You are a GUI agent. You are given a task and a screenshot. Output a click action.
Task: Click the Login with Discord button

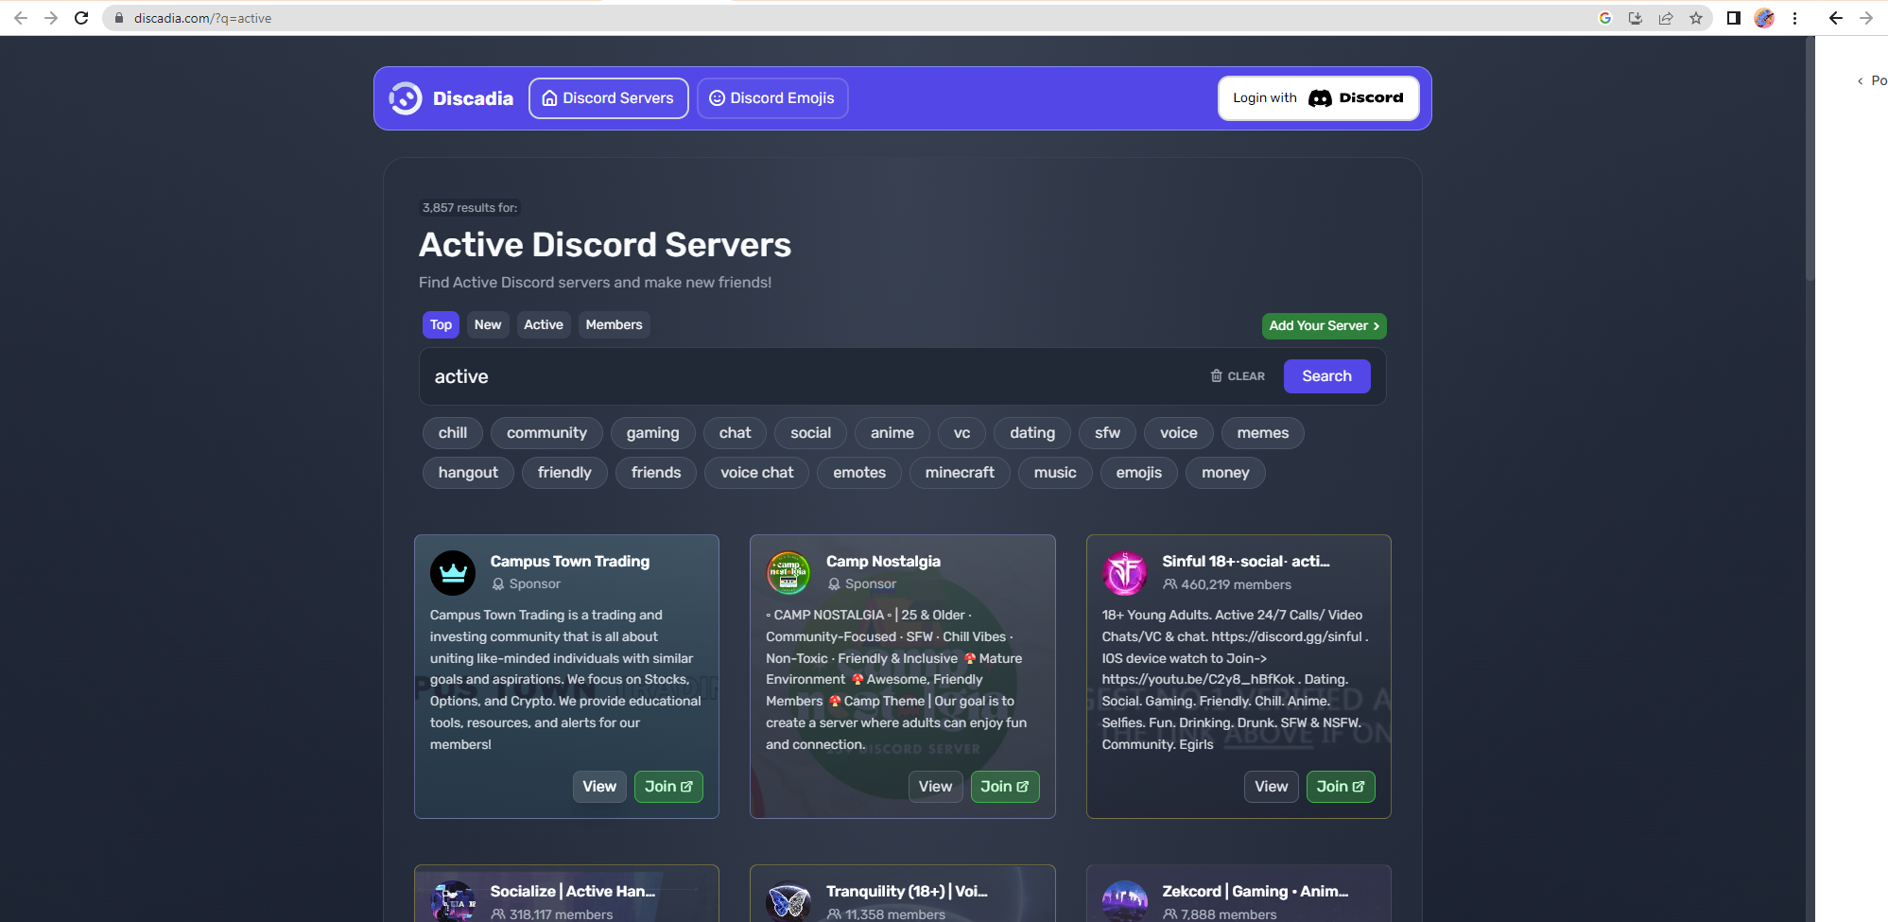pyautogui.click(x=1318, y=98)
